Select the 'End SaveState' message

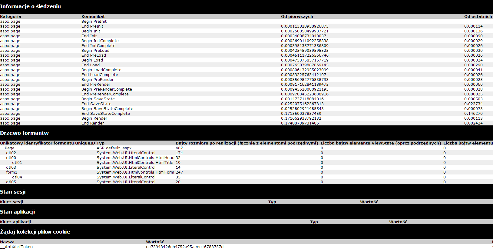(x=96, y=104)
